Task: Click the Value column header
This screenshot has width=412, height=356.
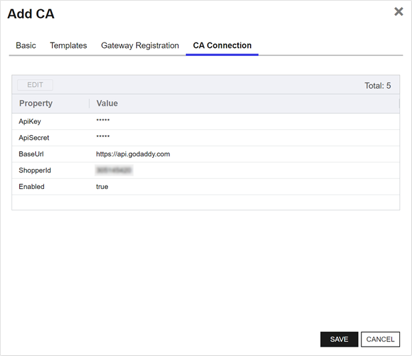Action: point(107,104)
